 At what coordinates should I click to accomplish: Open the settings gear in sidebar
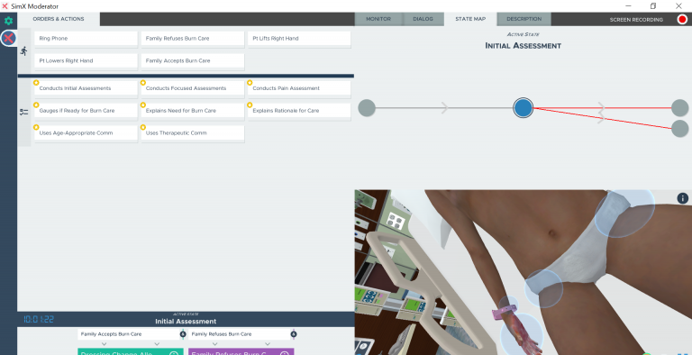click(8, 21)
